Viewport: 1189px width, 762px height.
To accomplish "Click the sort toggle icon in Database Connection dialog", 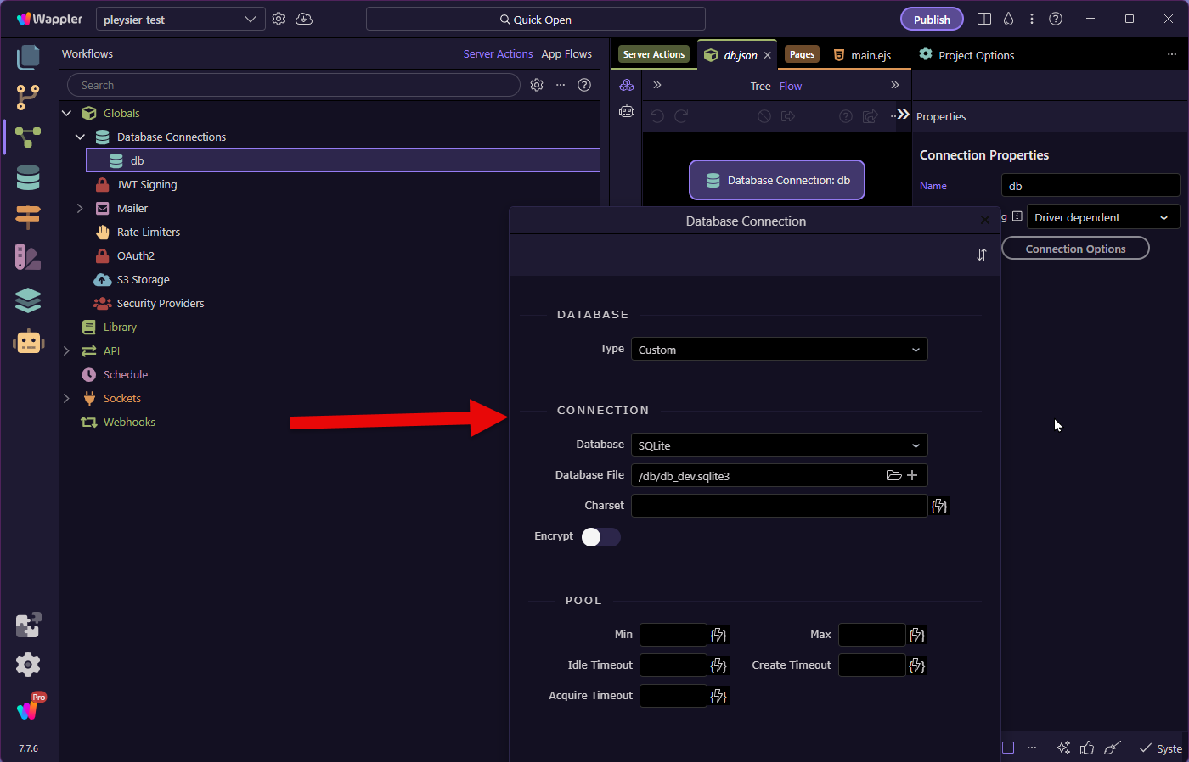I will [982, 255].
